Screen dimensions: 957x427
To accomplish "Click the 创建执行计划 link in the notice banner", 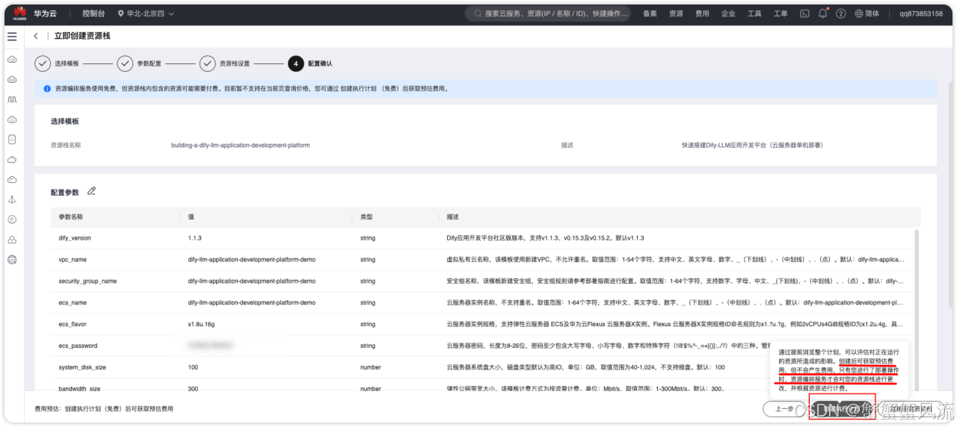I will (359, 88).
